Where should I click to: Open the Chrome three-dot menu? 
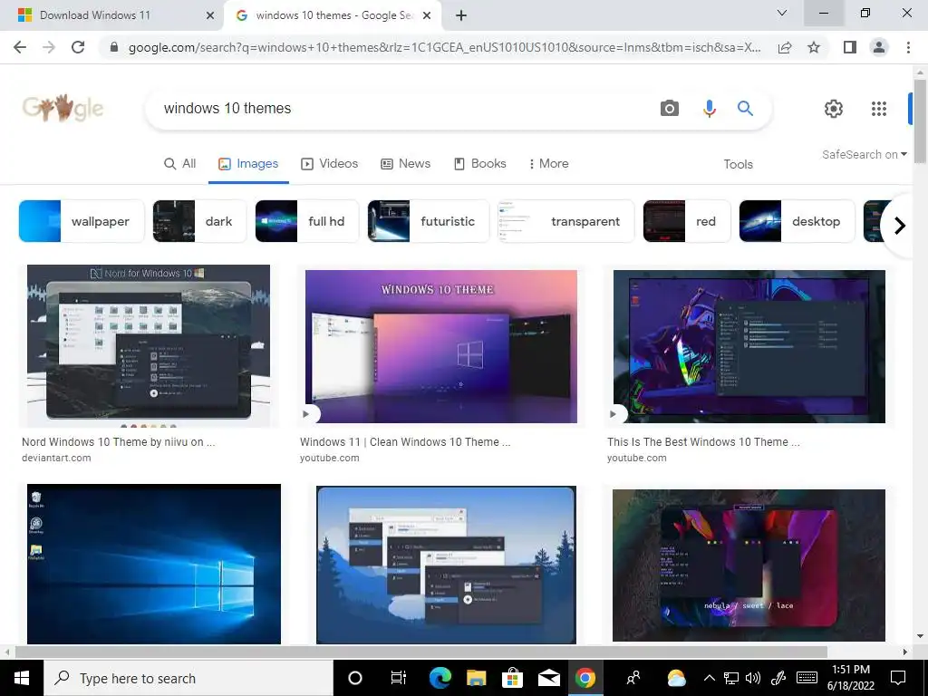point(908,47)
